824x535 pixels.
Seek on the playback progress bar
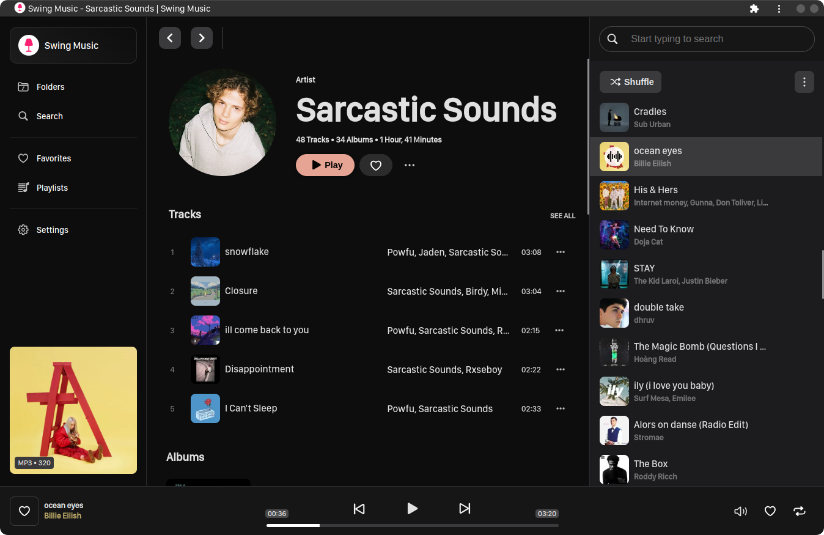[413, 525]
